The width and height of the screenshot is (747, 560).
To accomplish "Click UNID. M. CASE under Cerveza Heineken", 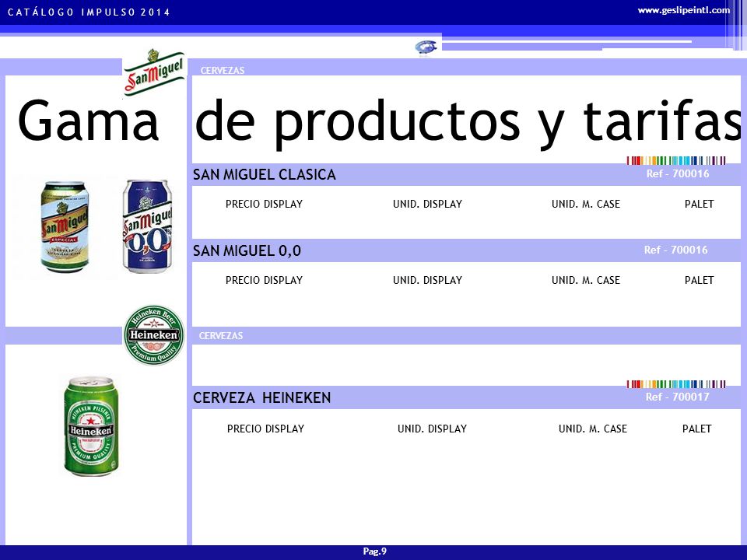I will tap(593, 429).
